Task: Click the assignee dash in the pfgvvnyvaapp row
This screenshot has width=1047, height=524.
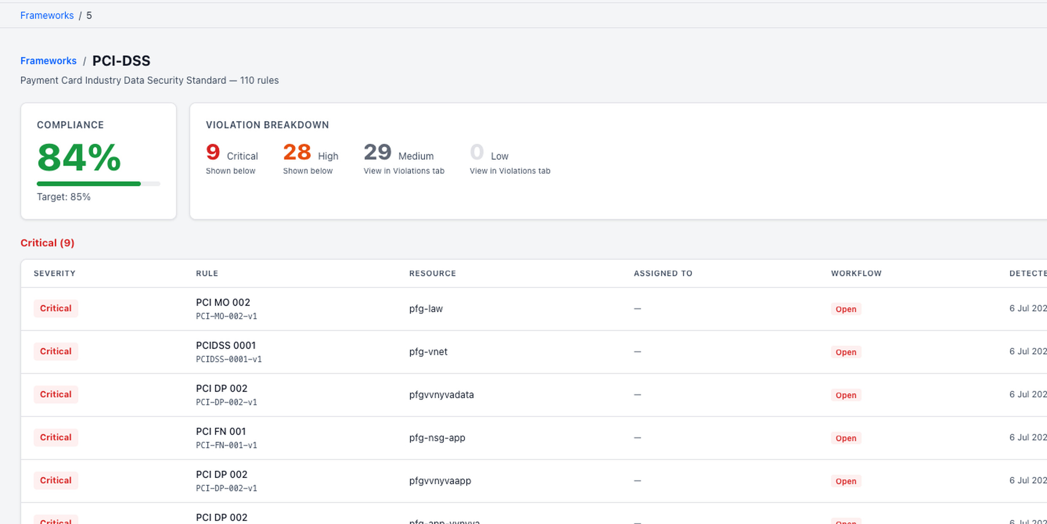Action: [637, 481]
